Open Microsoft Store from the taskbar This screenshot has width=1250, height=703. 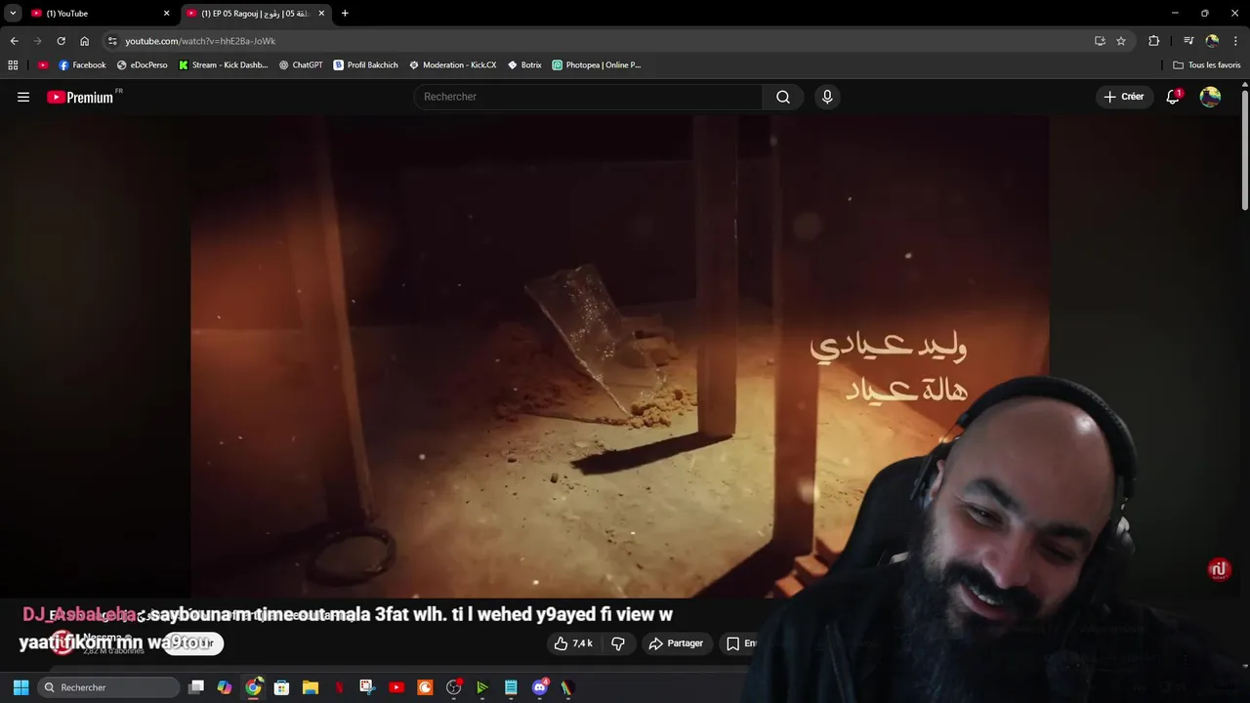tap(281, 687)
